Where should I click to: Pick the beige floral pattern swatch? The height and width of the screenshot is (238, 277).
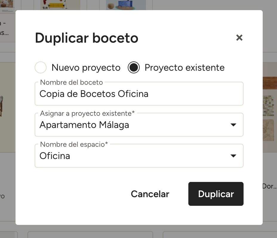pos(269,130)
